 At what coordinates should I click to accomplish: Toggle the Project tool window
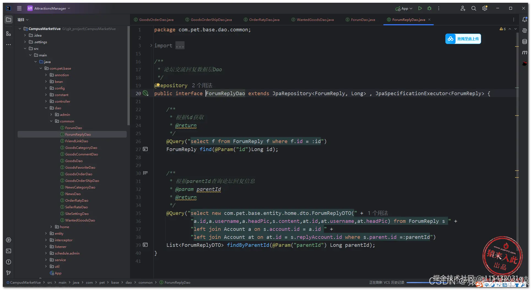tap(9, 20)
